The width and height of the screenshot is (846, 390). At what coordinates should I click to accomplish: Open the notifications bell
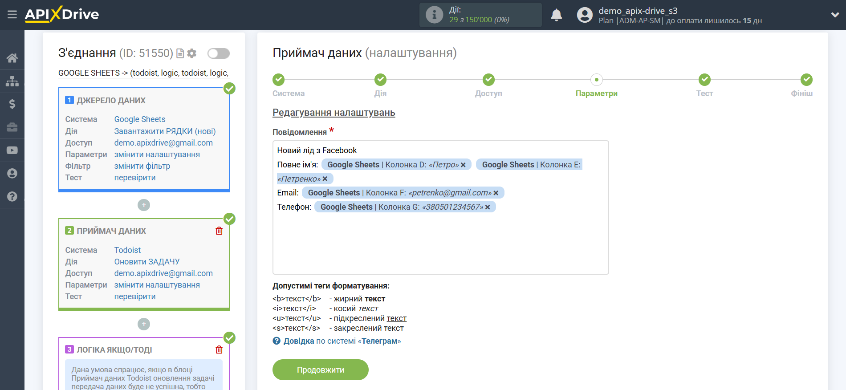pyautogui.click(x=557, y=15)
